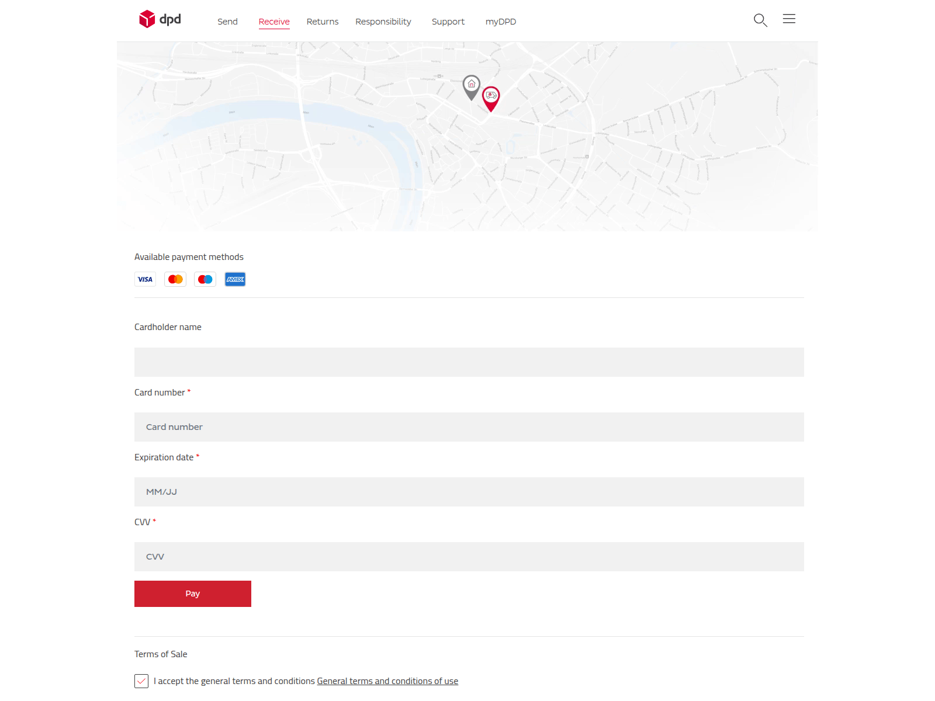Open the Receive menu

[274, 22]
